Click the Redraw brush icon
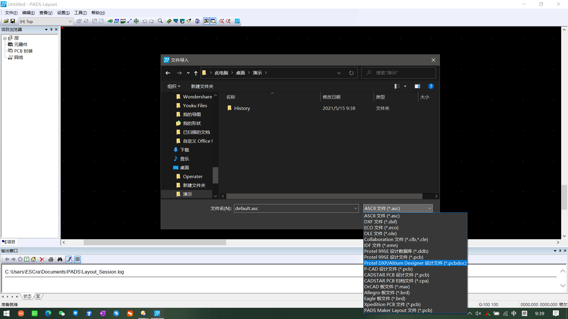 point(189,21)
